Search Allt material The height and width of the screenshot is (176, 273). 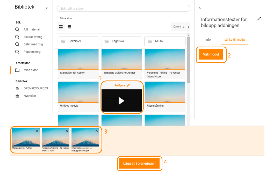(x=32, y=30)
